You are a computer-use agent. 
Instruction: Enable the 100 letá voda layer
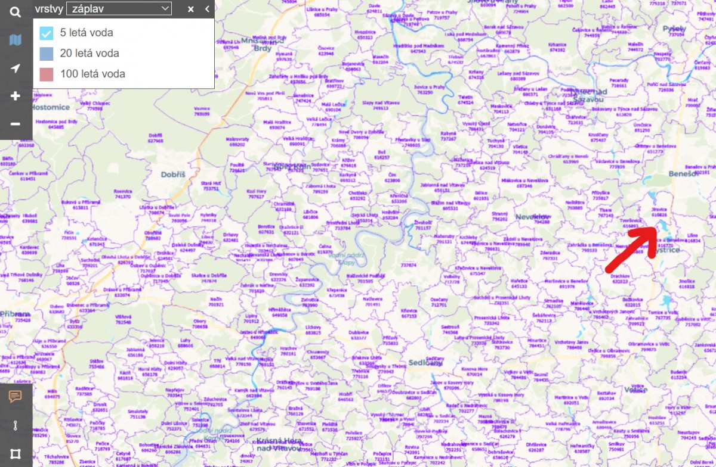[47, 74]
